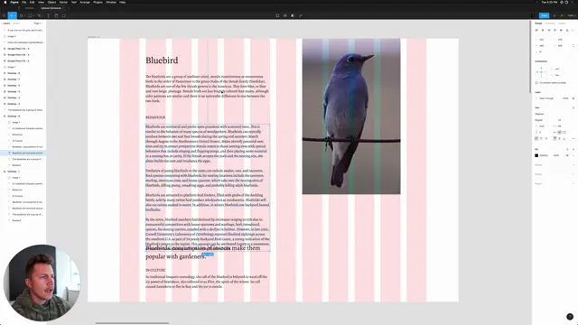Viewport: 578px width, 325px height.
Task: Open the Help menu
Action: pos(122,2)
